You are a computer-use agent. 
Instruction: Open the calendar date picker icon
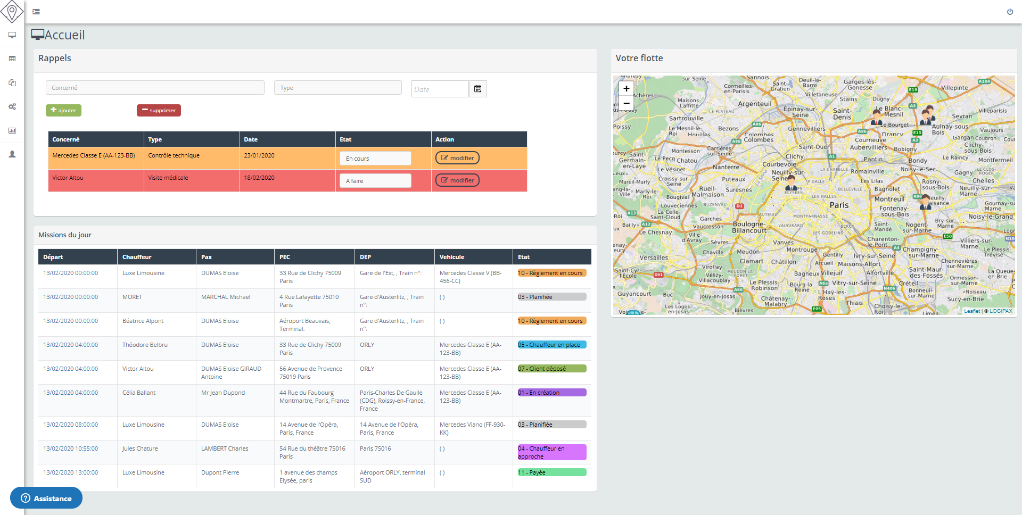click(x=477, y=89)
